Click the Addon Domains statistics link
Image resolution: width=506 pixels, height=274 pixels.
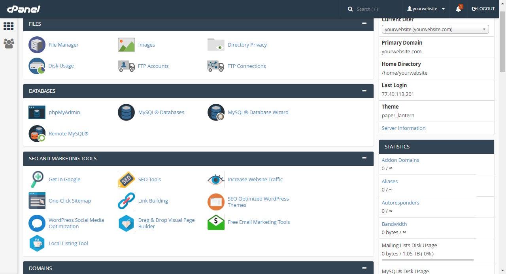tap(400, 160)
